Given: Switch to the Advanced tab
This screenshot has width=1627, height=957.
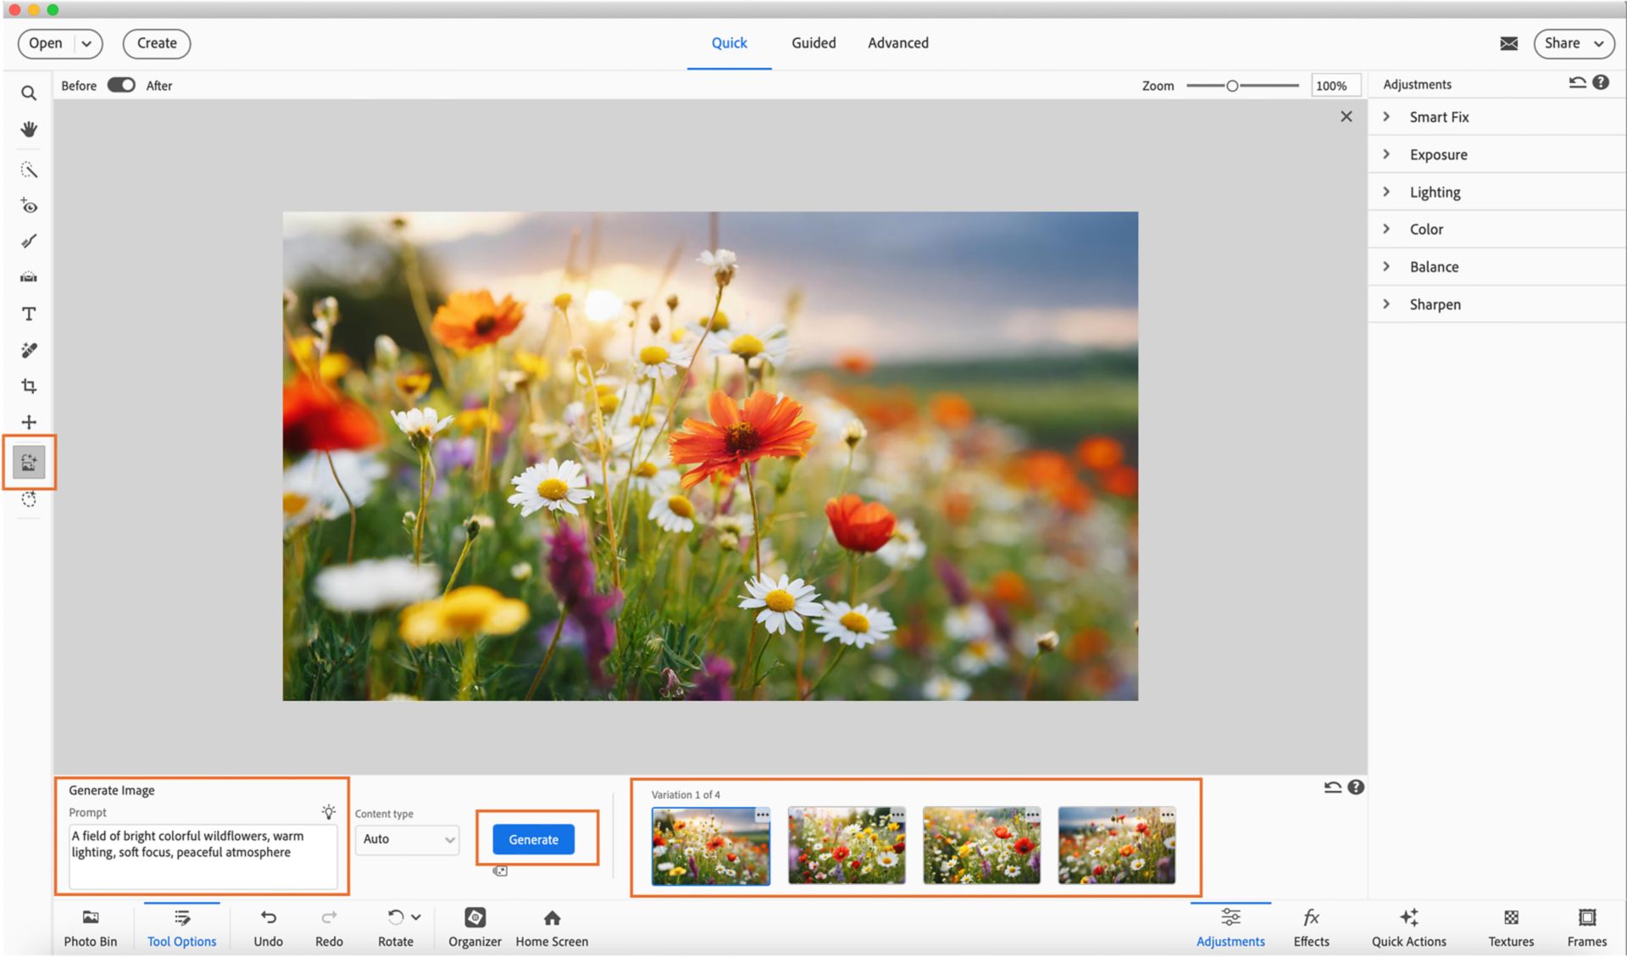Looking at the screenshot, I should pos(897,42).
